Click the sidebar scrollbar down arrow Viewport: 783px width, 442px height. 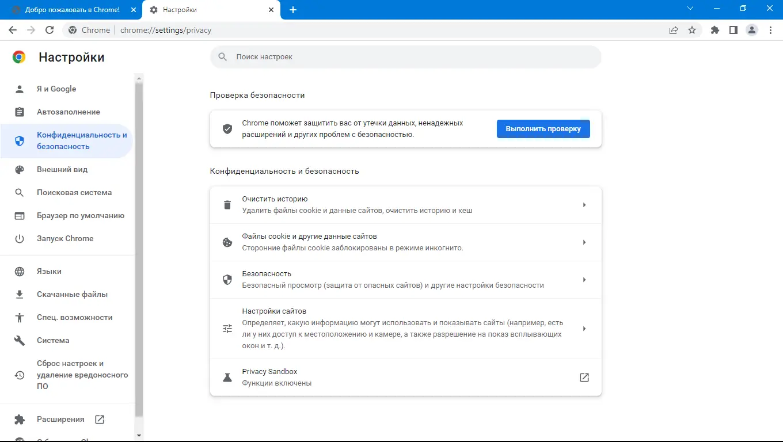tap(139, 436)
